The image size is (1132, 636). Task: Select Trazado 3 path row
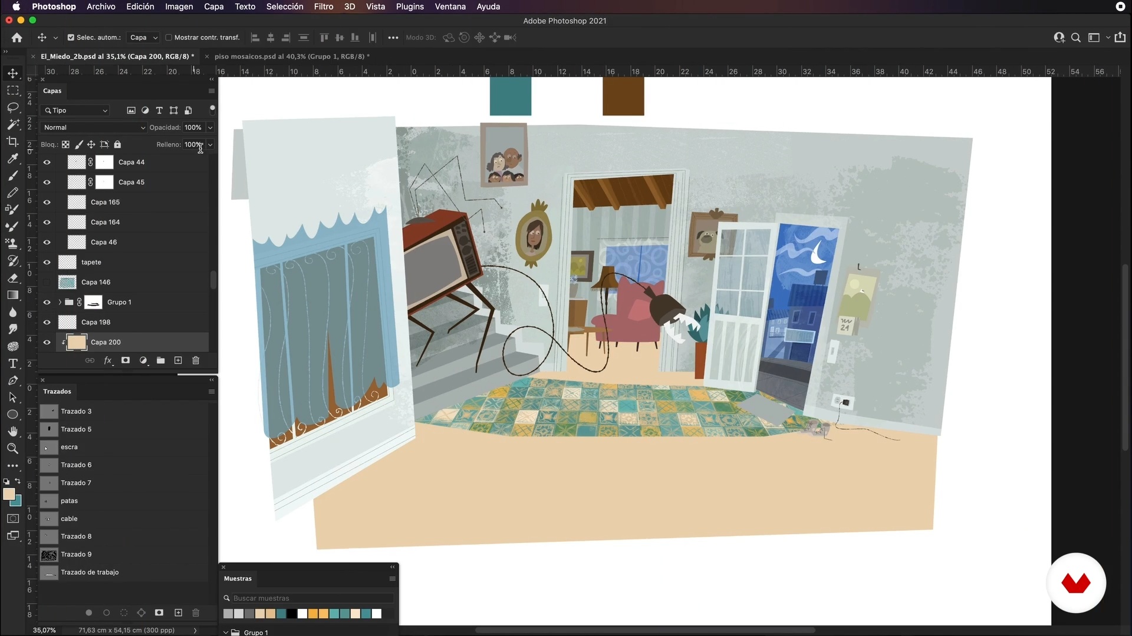[123, 412]
